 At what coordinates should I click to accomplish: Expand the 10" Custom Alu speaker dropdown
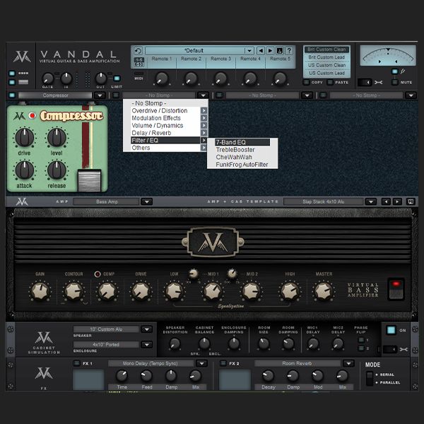pos(146,329)
